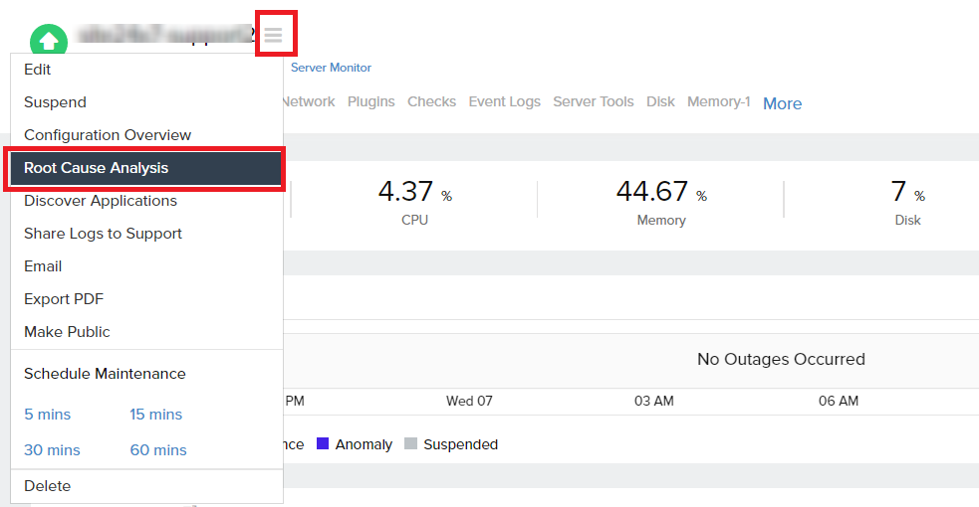This screenshot has width=979, height=507.
Task: Click the green up-status arrow icon
Action: 49,41
